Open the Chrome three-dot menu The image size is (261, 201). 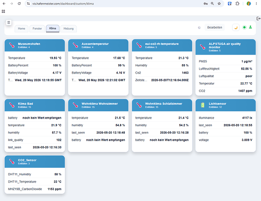(x=256, y=4)
